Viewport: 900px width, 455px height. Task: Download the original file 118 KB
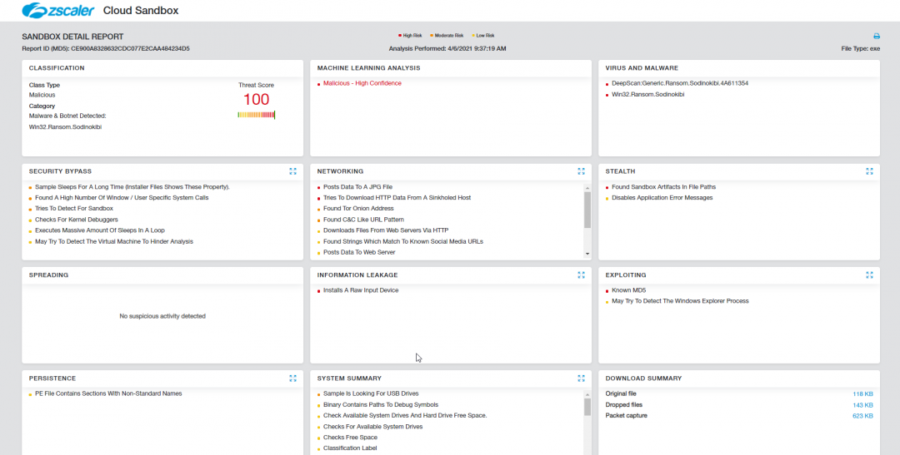(862, 393)
